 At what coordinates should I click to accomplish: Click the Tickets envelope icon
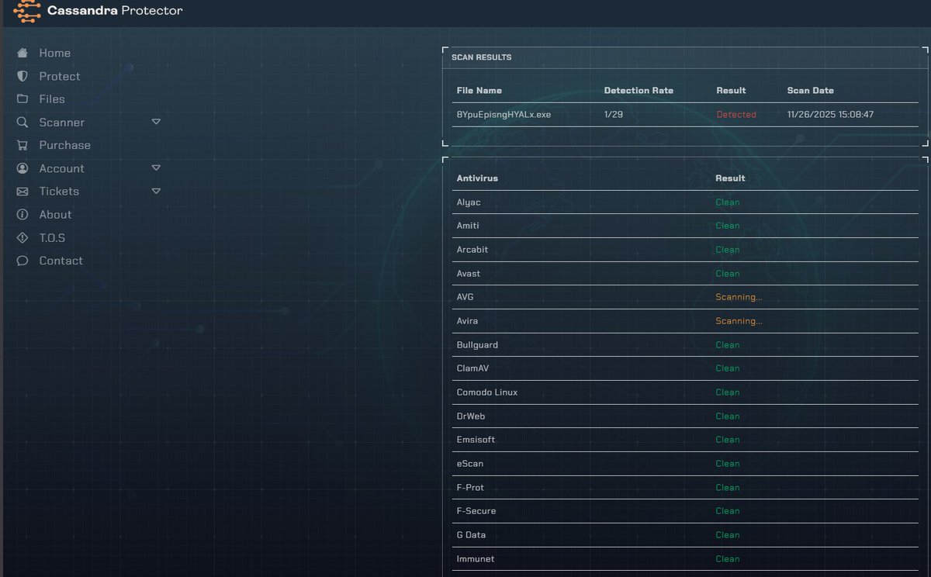22,192
